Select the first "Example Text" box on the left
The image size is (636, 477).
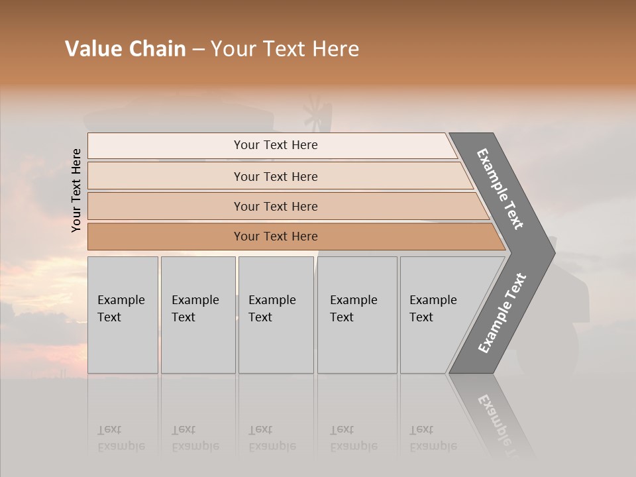click(123, 315)
